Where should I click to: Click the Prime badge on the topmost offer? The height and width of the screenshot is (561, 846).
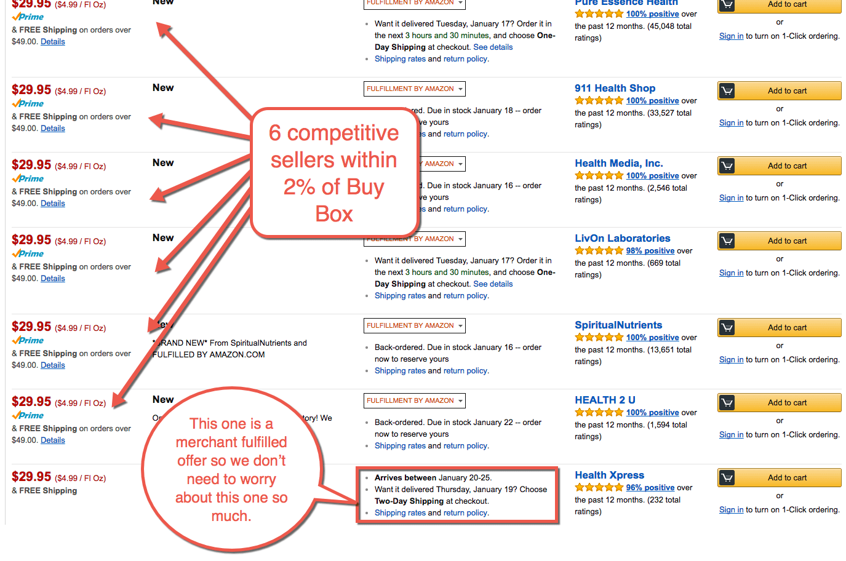27,17
